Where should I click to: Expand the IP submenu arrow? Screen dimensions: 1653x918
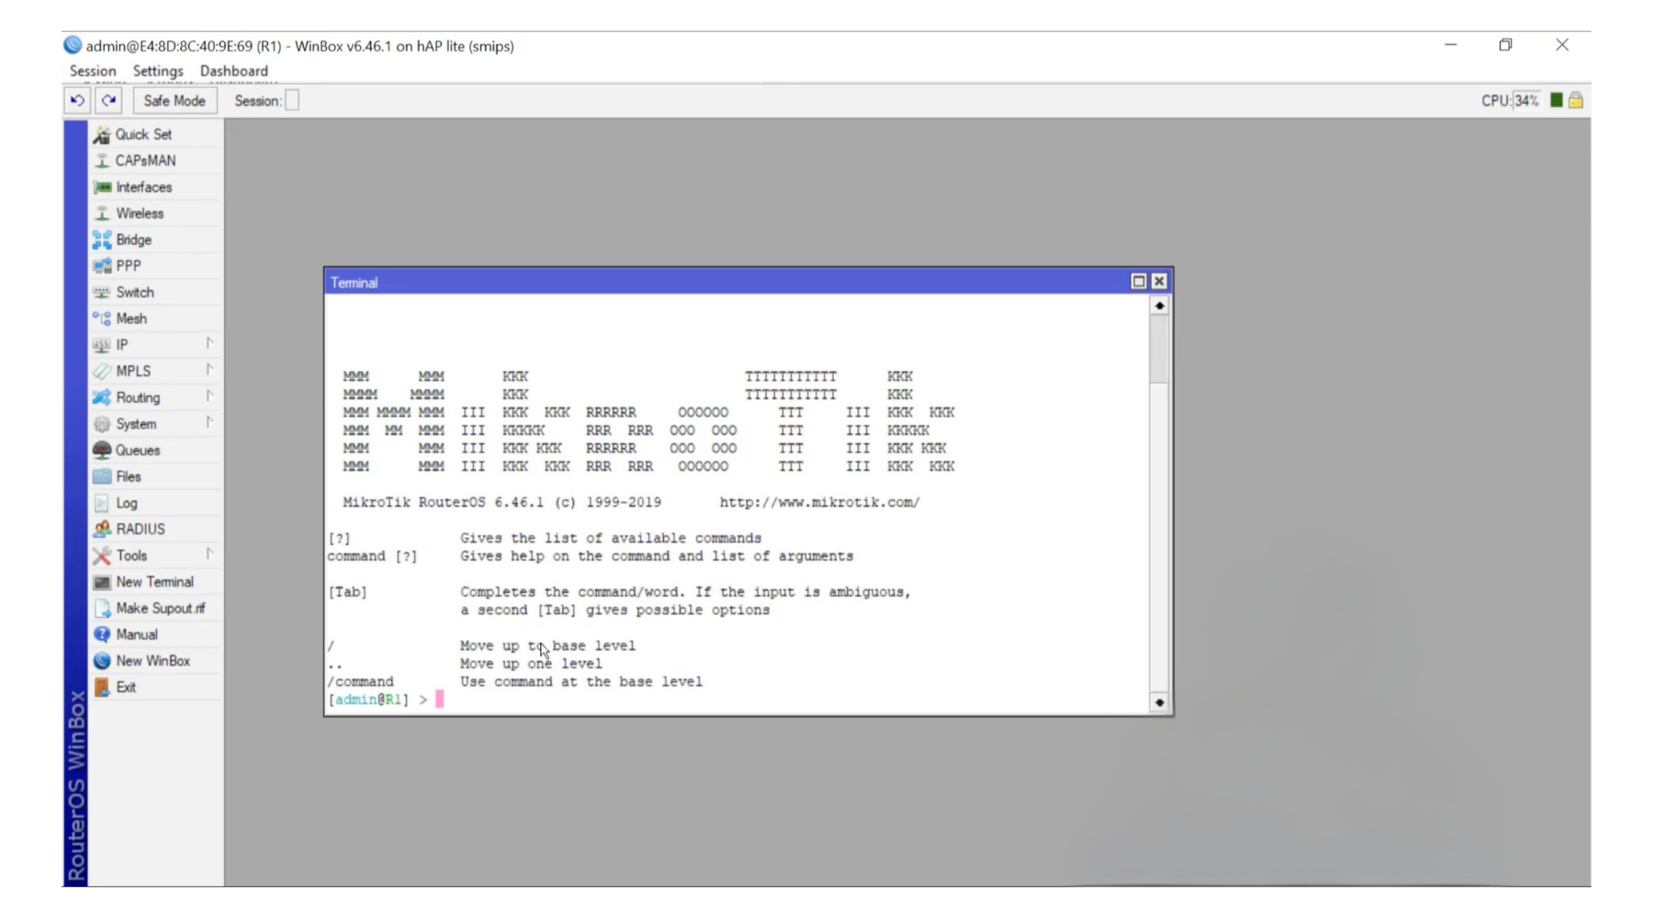coord(209,343)
